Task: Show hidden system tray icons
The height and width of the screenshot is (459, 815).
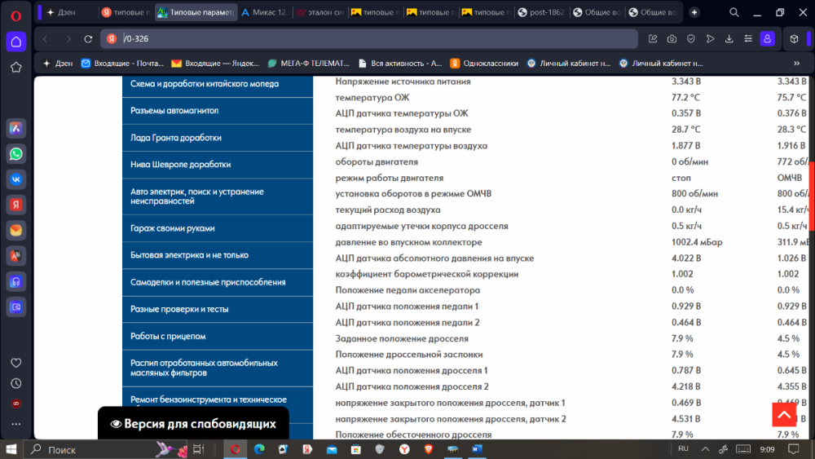Action: pos(705,449)
